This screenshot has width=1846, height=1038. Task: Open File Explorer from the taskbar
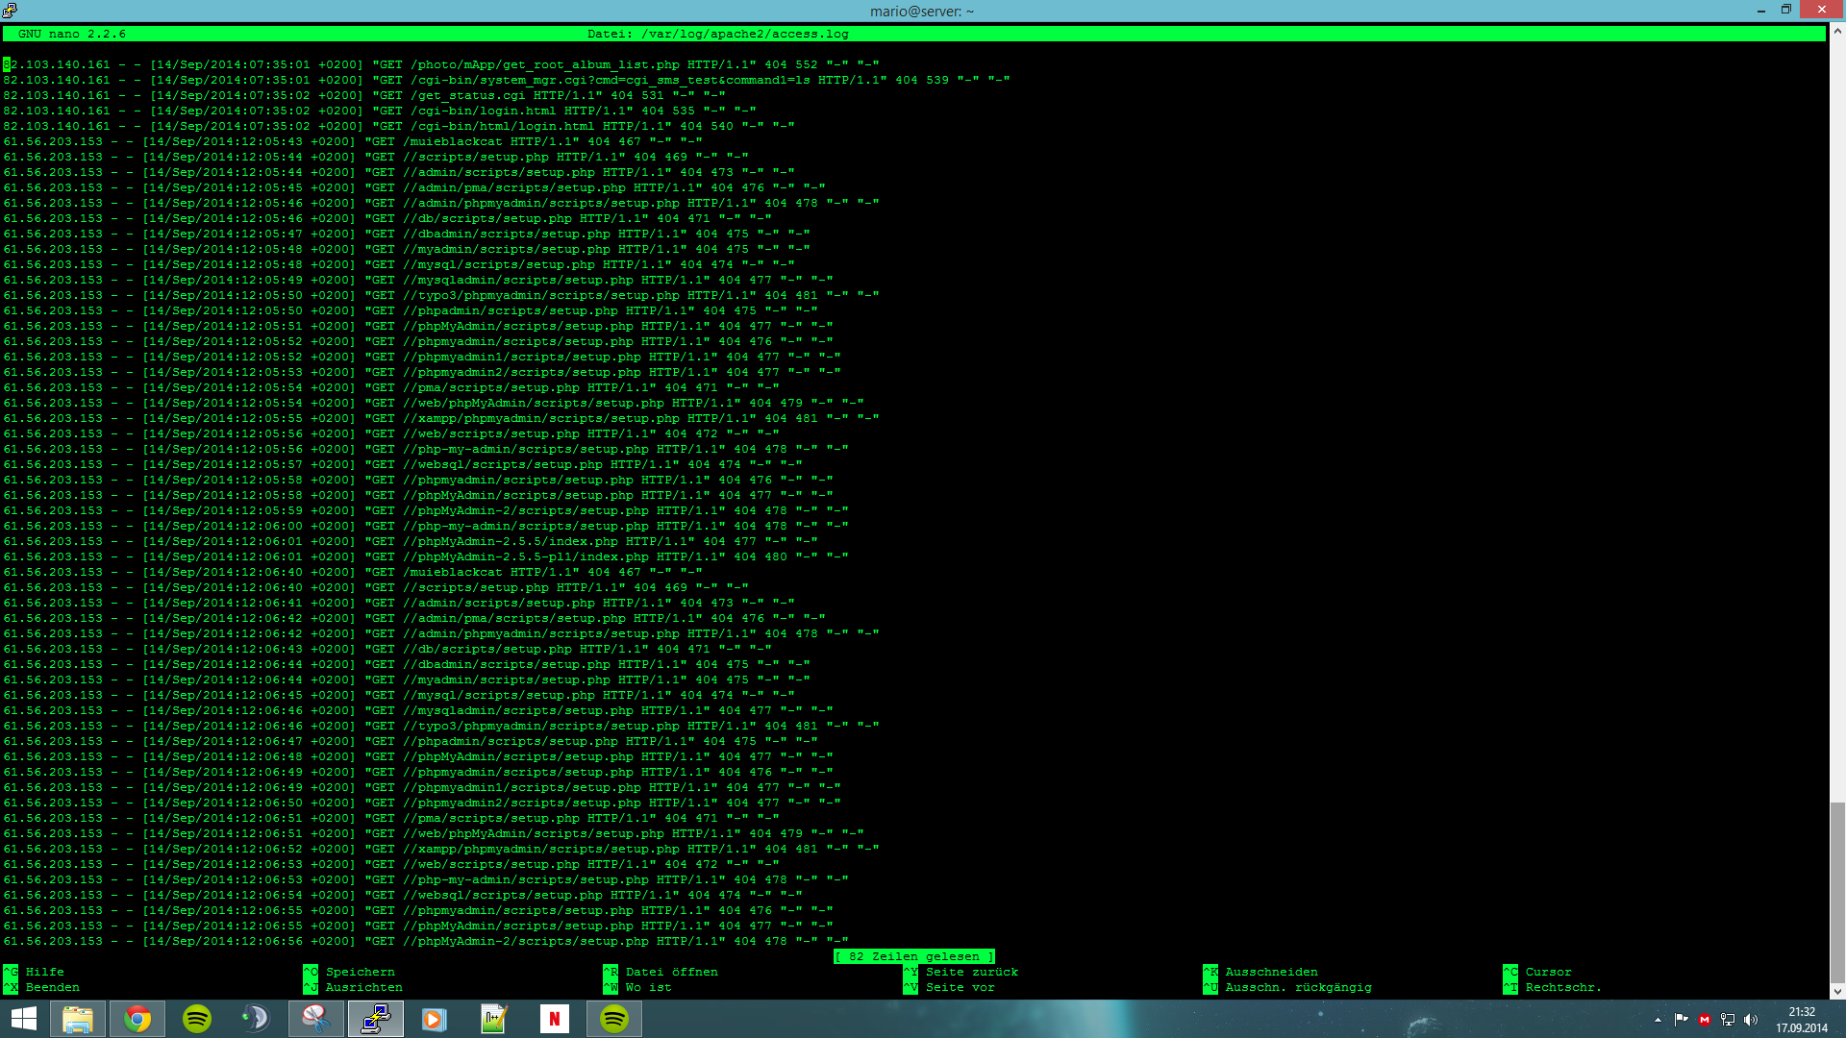tap(78, 1019)
